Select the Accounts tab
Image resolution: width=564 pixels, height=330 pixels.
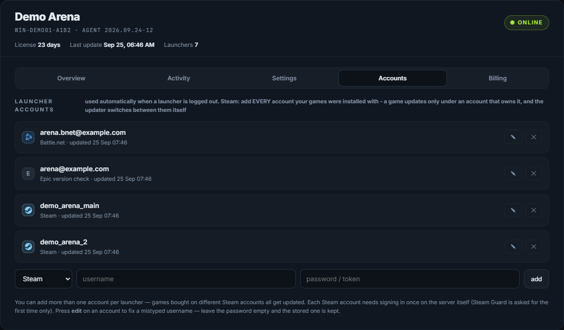[392, 78]
